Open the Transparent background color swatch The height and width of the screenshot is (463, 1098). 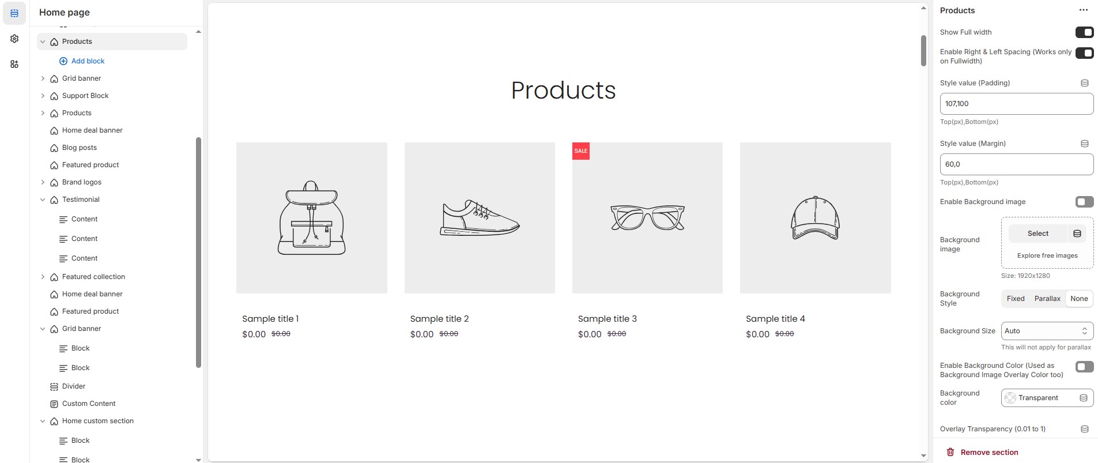point(1010,398)
